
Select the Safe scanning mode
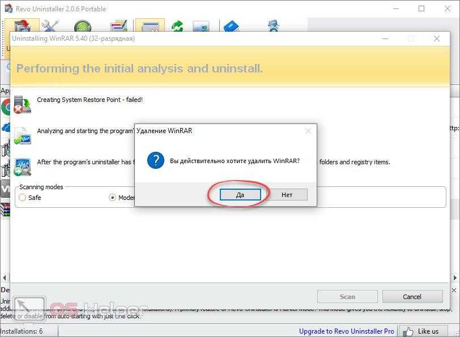point(23,198)
